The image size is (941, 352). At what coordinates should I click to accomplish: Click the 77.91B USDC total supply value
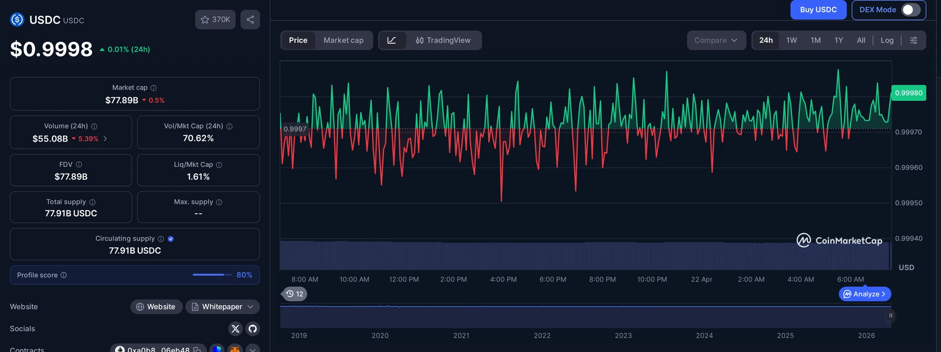[x=71, y=213]
